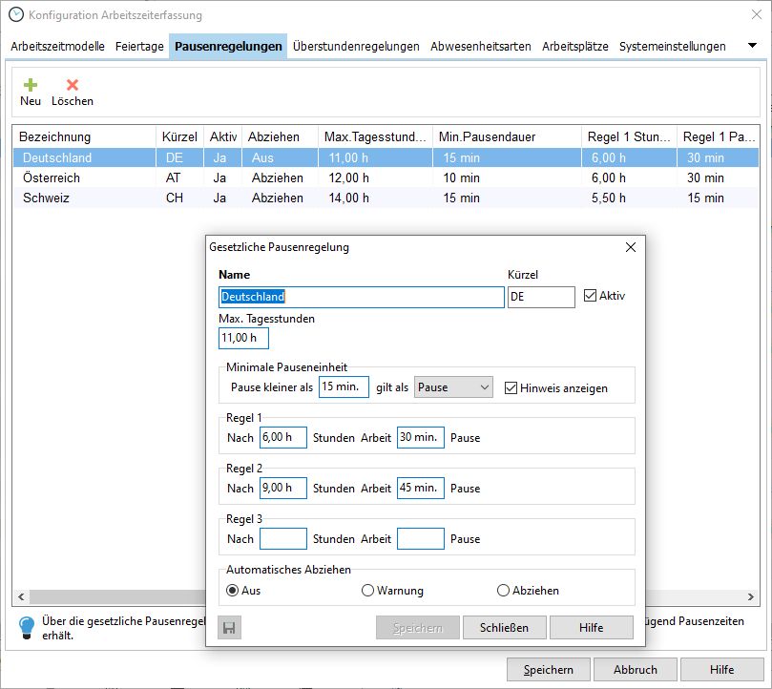
Task: Select the Abziehen radio button
Action: coord(504,591)
